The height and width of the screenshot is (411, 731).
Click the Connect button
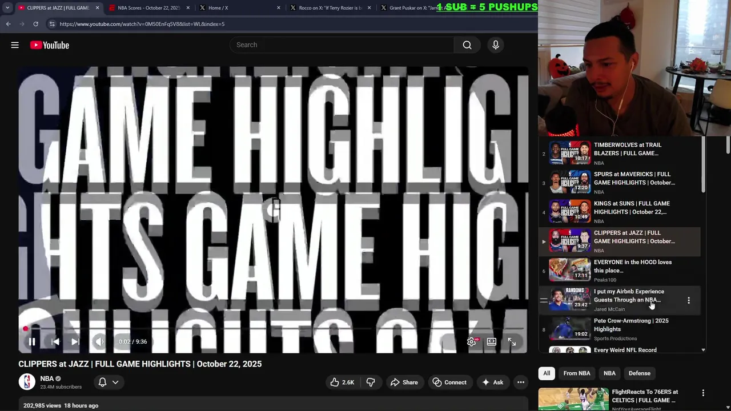449,382
